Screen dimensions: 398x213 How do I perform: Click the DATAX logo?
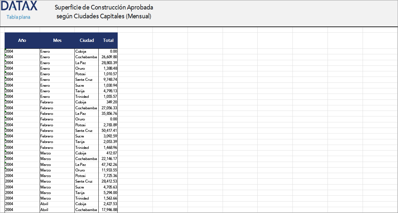pos(19,7)
